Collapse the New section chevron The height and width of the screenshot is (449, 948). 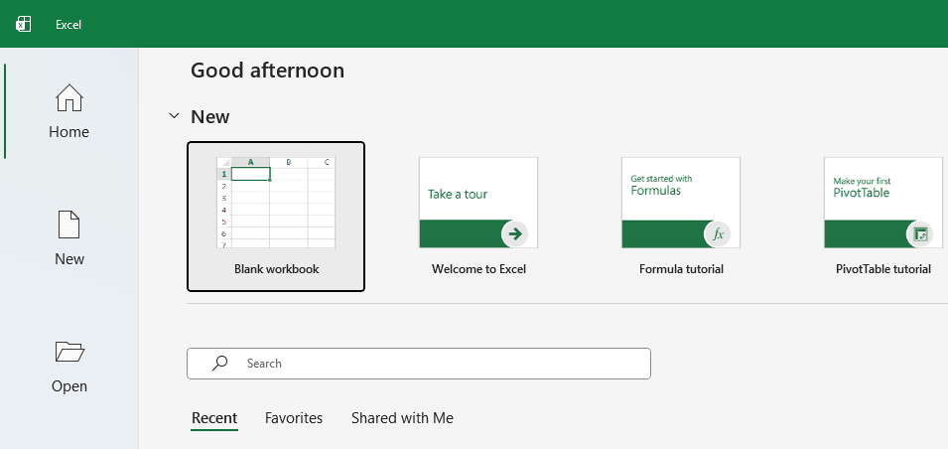tap(174, 115)
